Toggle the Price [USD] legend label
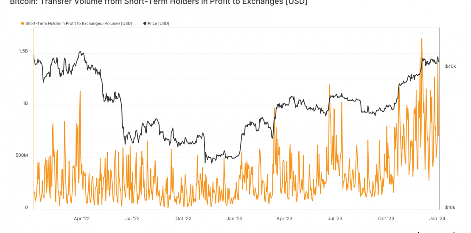Image resolution: width=471 pixels, height=233 pixels. coord(158,24)
